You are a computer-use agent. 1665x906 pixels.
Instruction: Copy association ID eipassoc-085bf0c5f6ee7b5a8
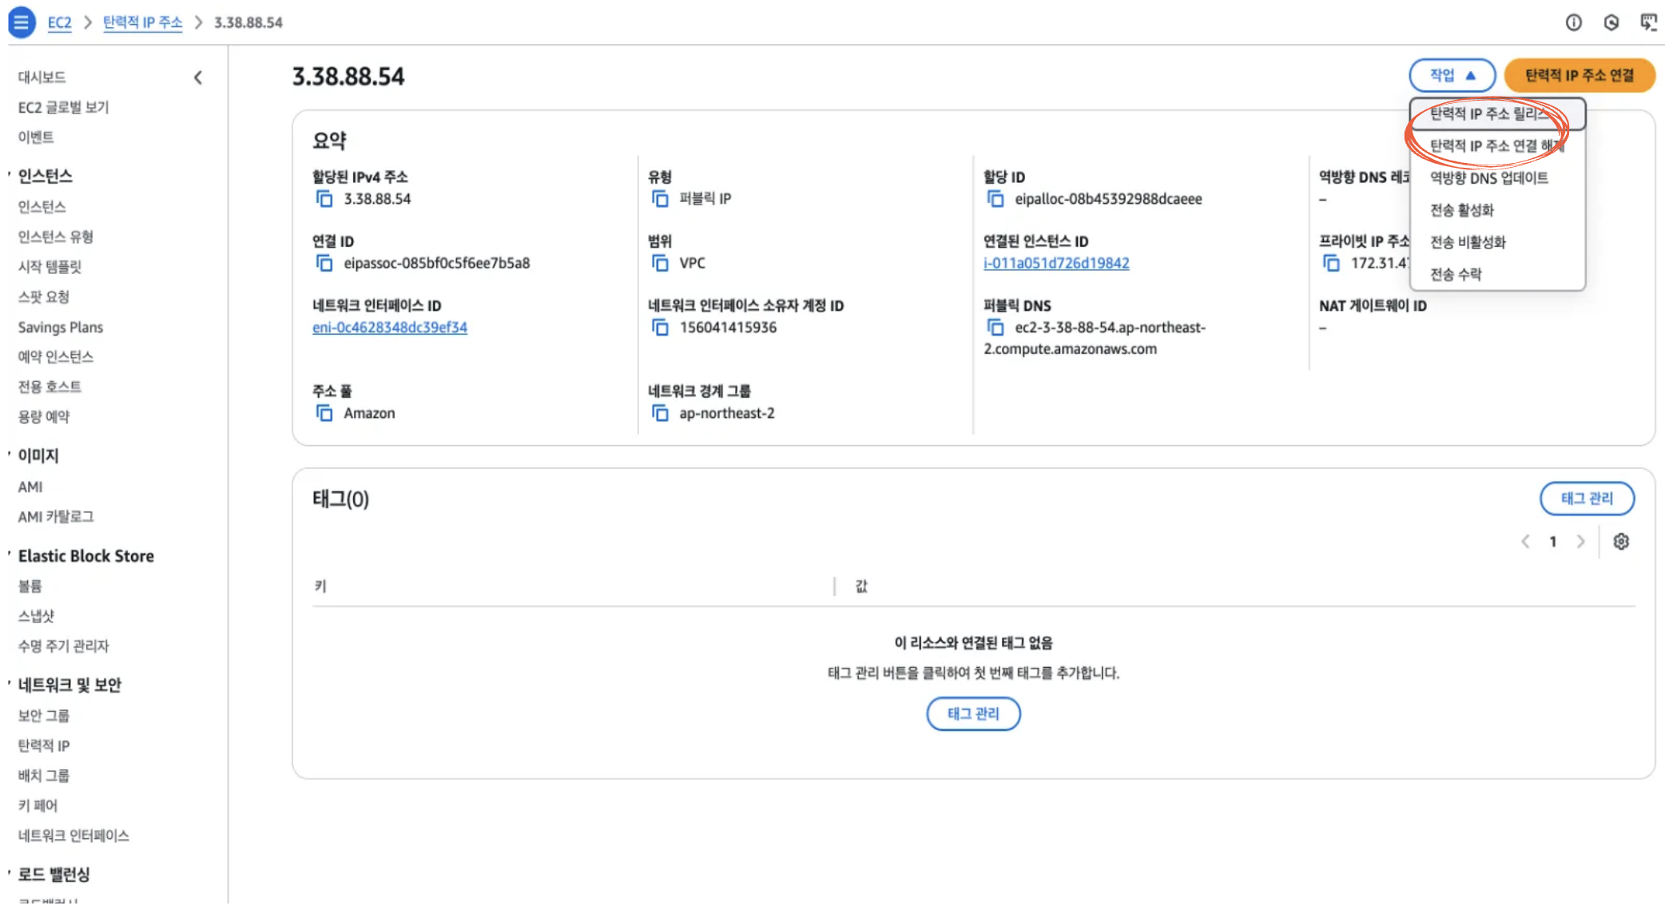pos(324,263)
